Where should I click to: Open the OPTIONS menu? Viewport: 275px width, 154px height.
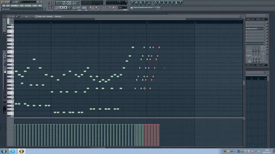pyautogui.click(x=28, y=6)
